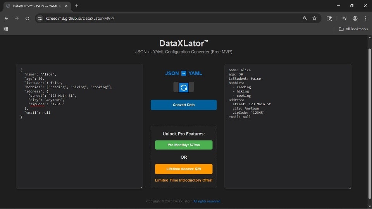Click the Convert Data button
372x209 pixels.
[x=184, y=105]
